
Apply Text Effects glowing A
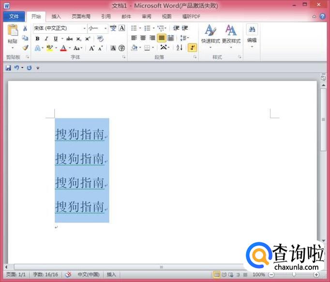tap(38, 48)
